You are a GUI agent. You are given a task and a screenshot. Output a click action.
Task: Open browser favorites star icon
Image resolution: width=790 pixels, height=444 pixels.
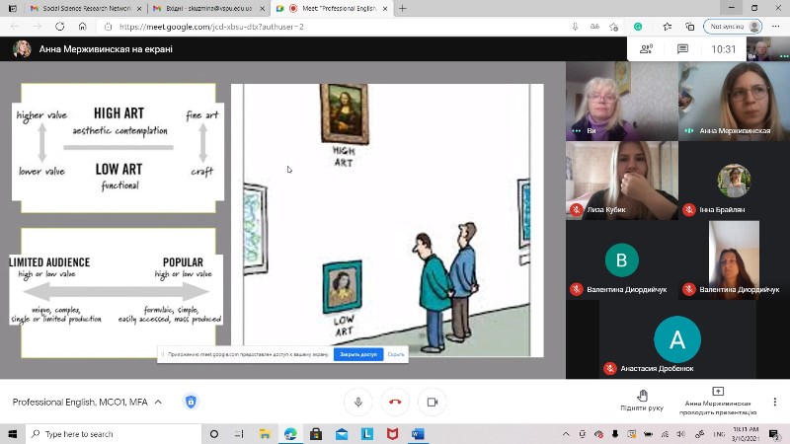pyautogui.click(x=668, y=27)
